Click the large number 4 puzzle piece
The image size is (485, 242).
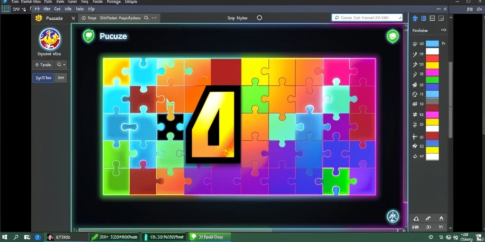pos(214,124)
